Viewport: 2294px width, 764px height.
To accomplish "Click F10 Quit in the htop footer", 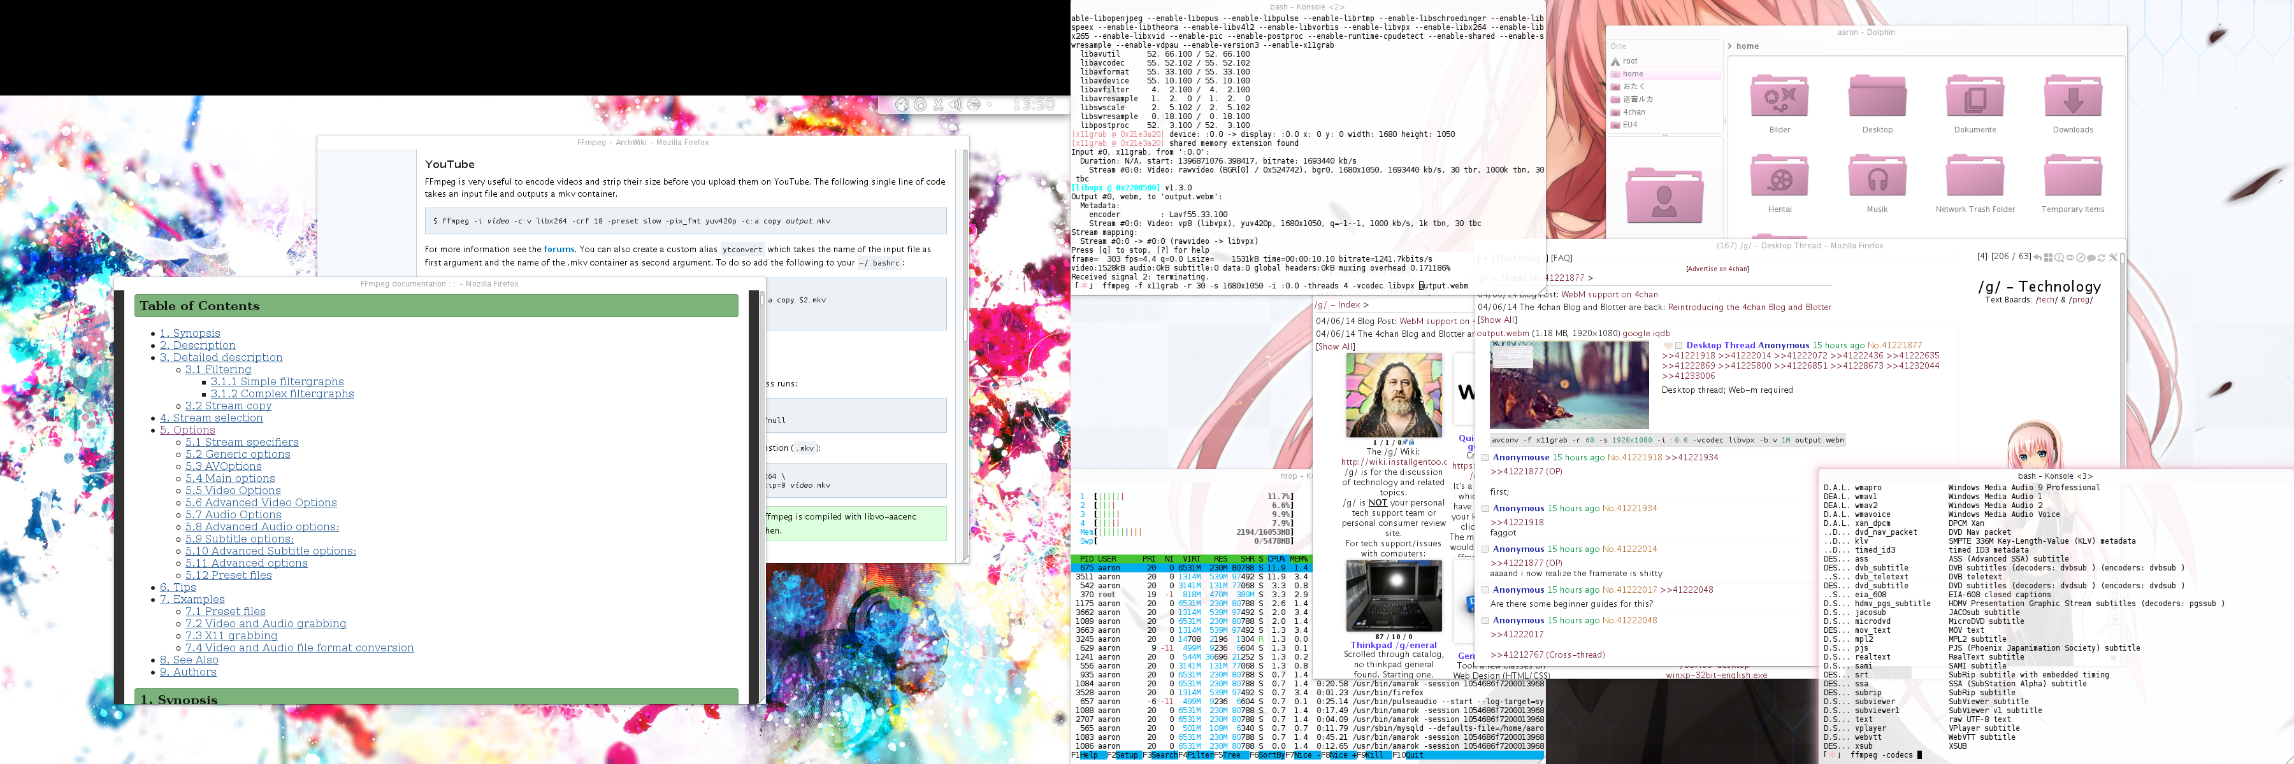I will click(1408, 755).
